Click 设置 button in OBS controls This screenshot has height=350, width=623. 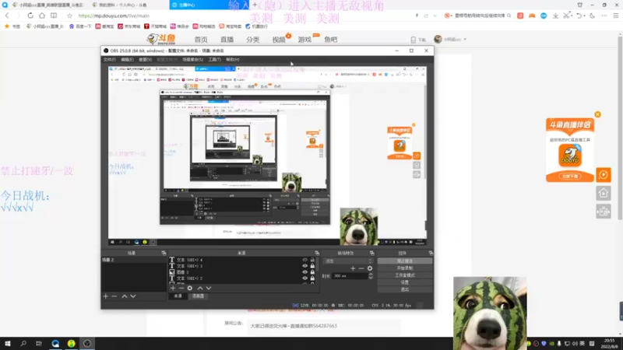pos(404,282)
